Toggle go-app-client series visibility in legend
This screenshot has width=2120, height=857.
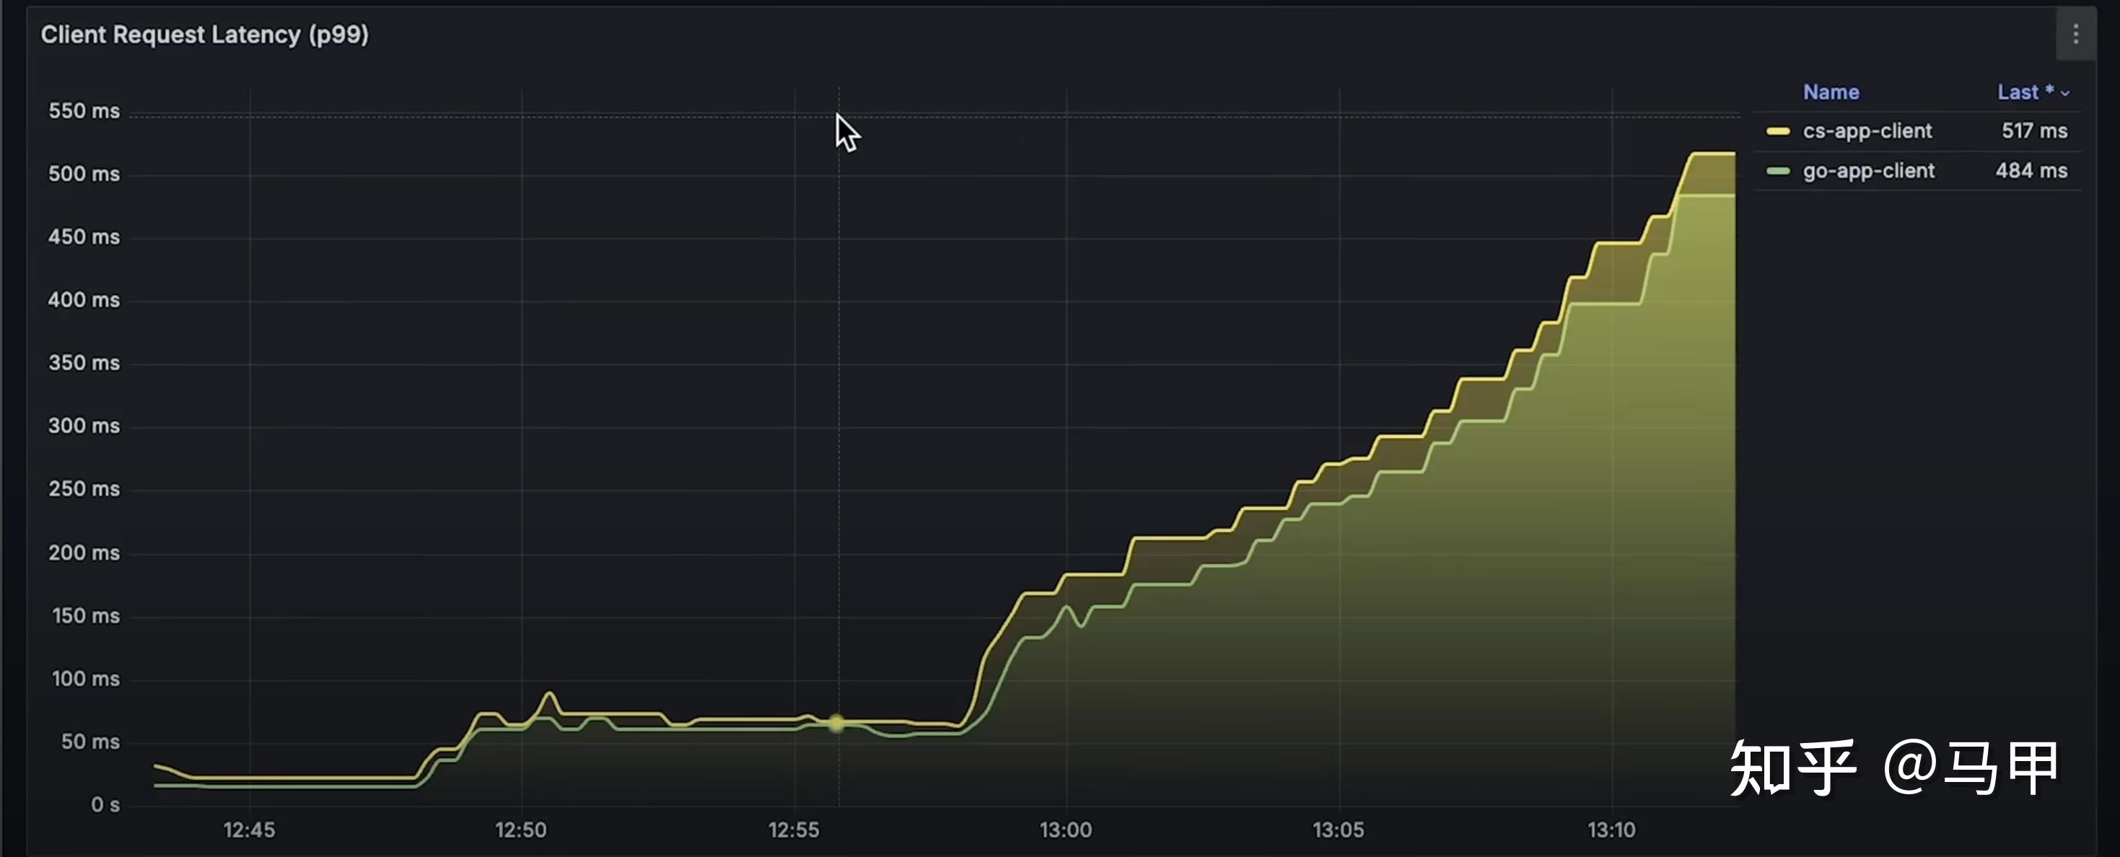click(1868, 171)
